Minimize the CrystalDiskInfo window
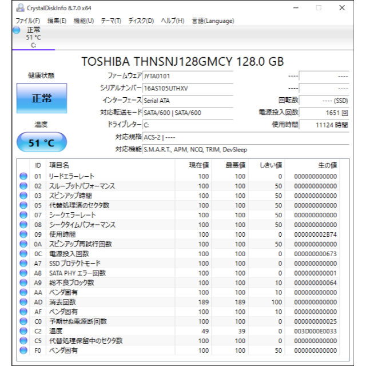The image size is (366, 366). point(296,8)
